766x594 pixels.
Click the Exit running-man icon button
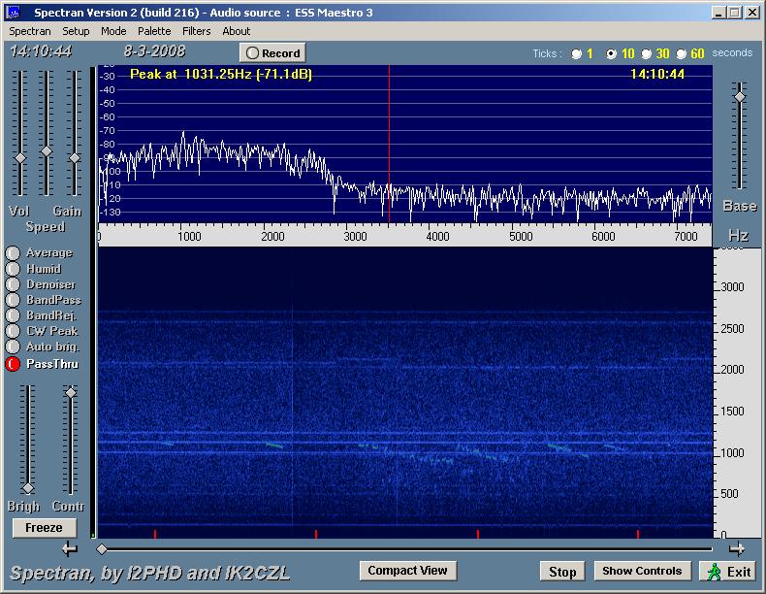728,571
